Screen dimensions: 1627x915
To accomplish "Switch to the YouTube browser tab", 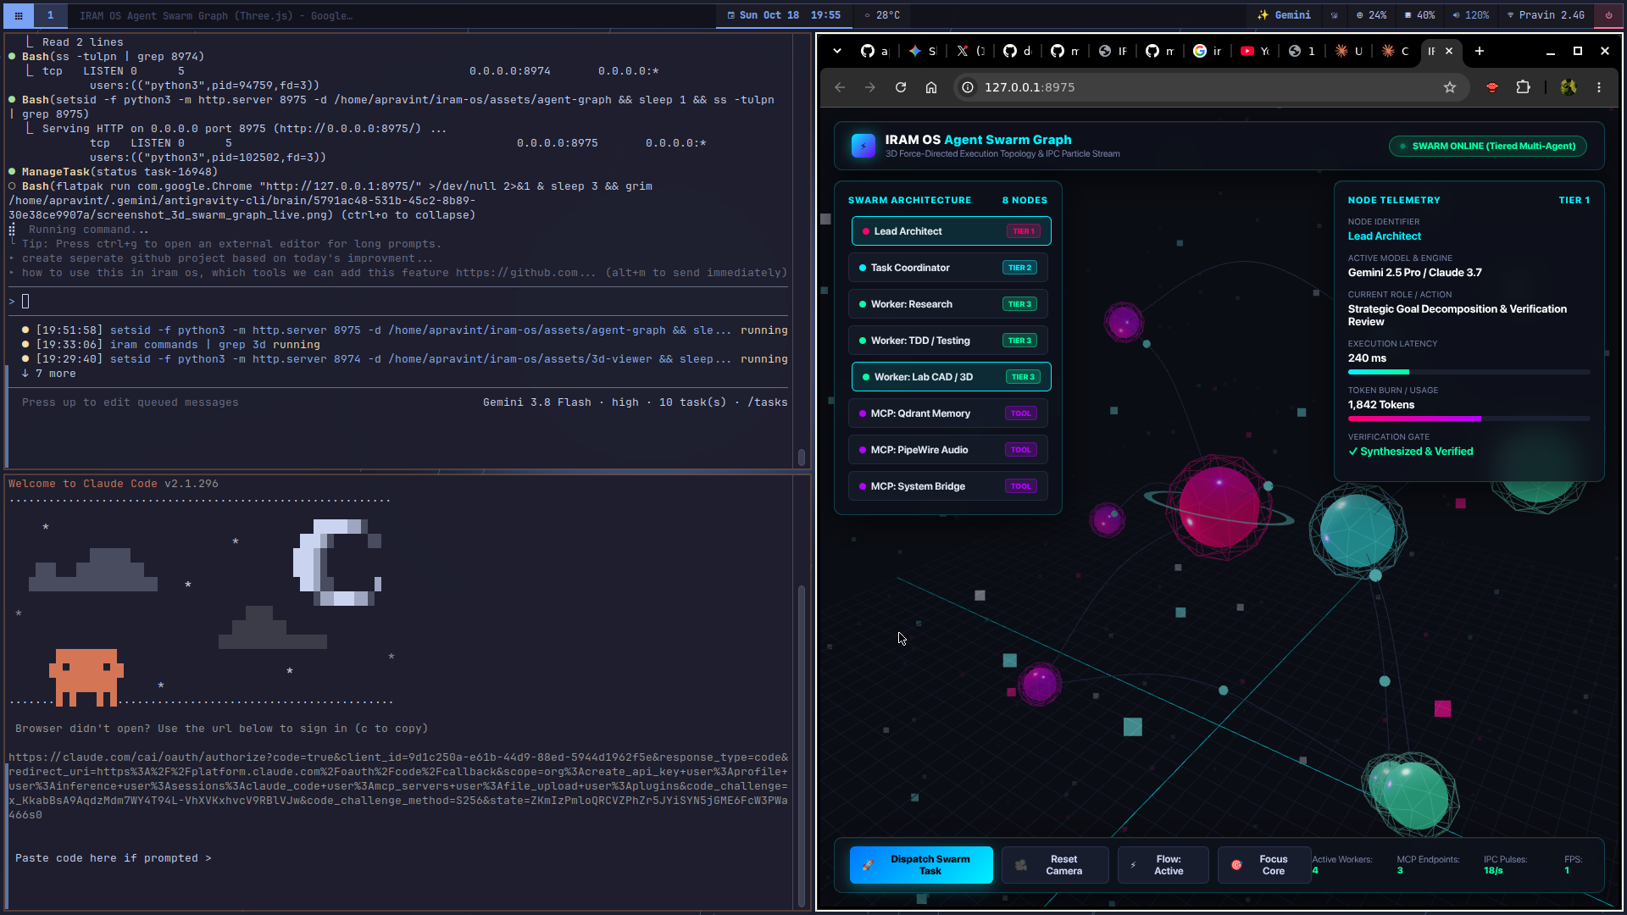I will coord(1254,51).
